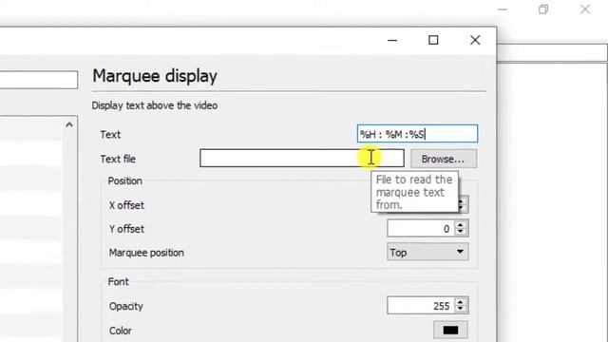Click the Text input field with %H : %M :%S

click(x=417, y=134)
